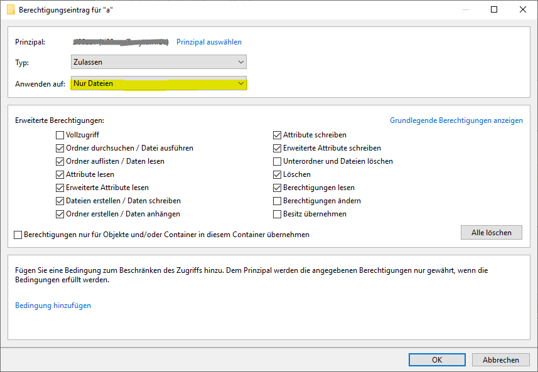The image size is (538, 372).
Task: Tick the Besitz übernehmen checkbox
Action: [277, 214]
